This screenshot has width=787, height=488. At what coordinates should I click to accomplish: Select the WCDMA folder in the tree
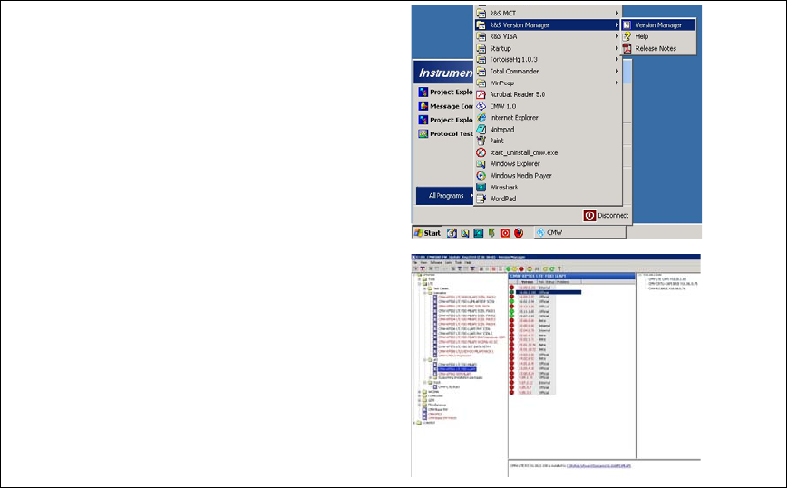(433, 392)
